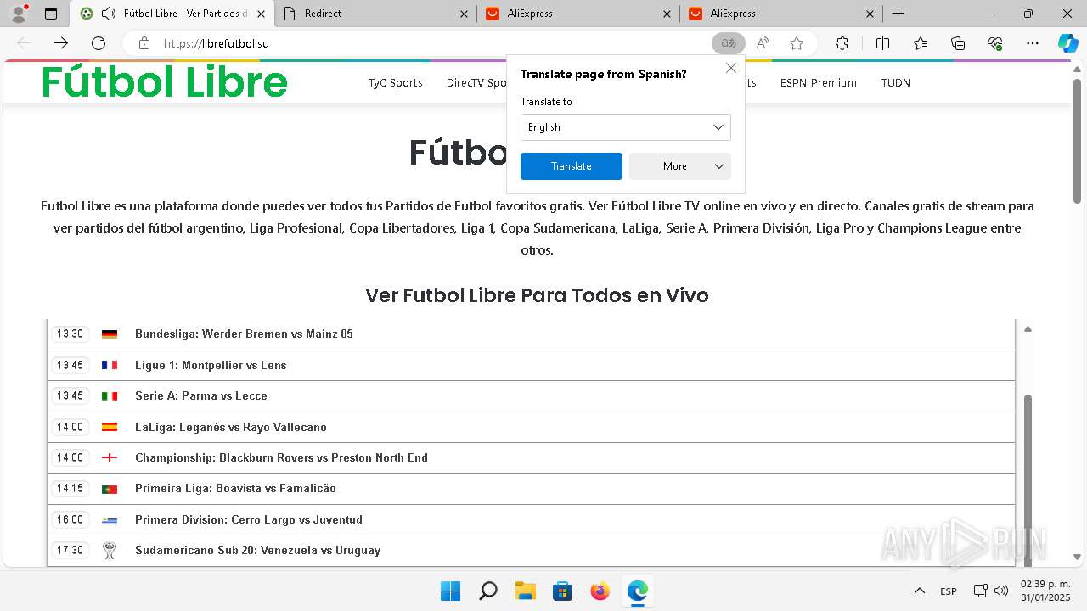The width and height of the screenshot is (1087, 611).
Task: Open Ligue 1 Montpellier vs Lens
Action: point(532,366)
